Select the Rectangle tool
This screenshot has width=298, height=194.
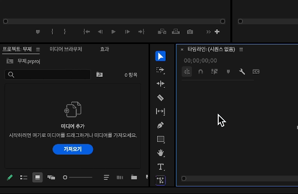161,139
